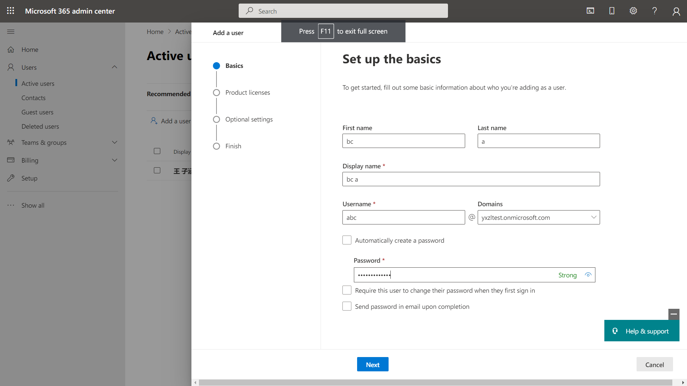Open the account profile icon
Viewport: 687px width, 386px height.
coord(676,11)
